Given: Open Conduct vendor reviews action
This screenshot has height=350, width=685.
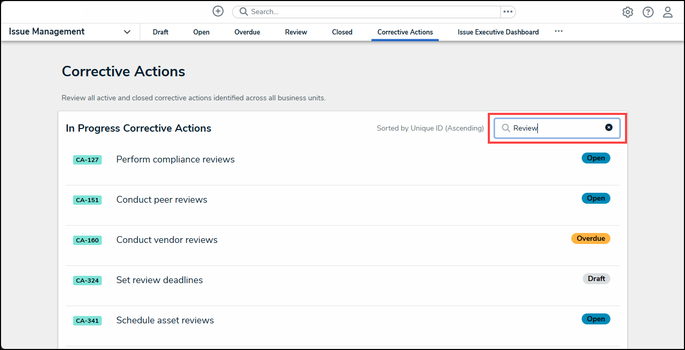Looking at the screenshot, I should click(167, 240).
